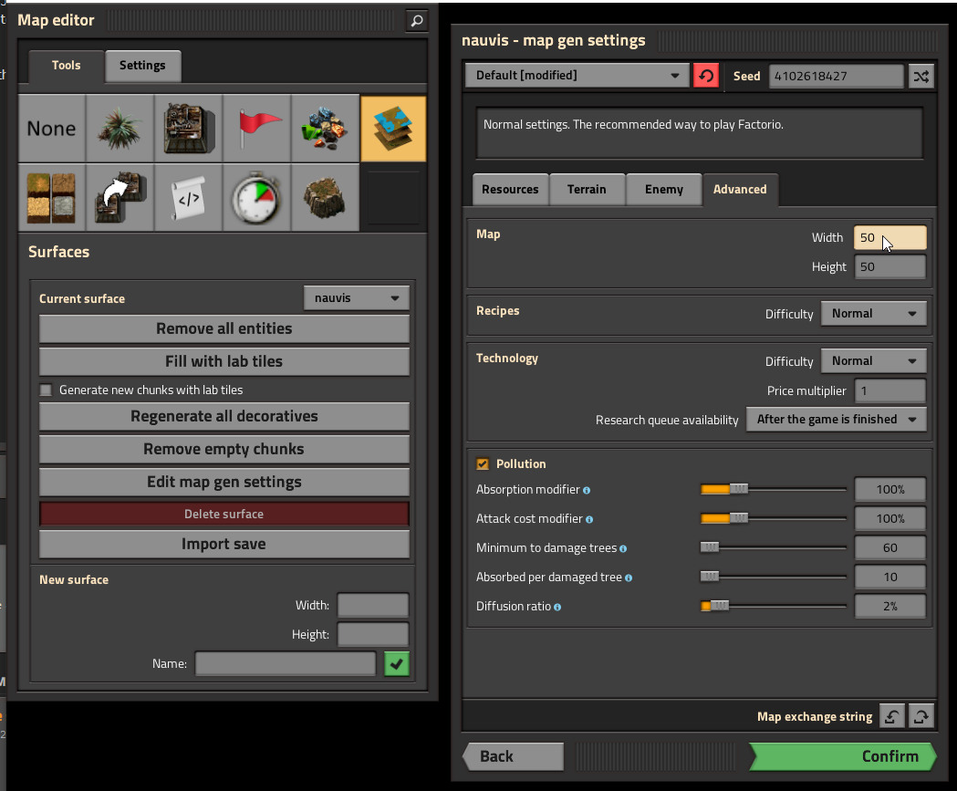Screen dimensions: 957x791
Task: Select the decoratives plant tool
Action: click(x=120, y=128)
